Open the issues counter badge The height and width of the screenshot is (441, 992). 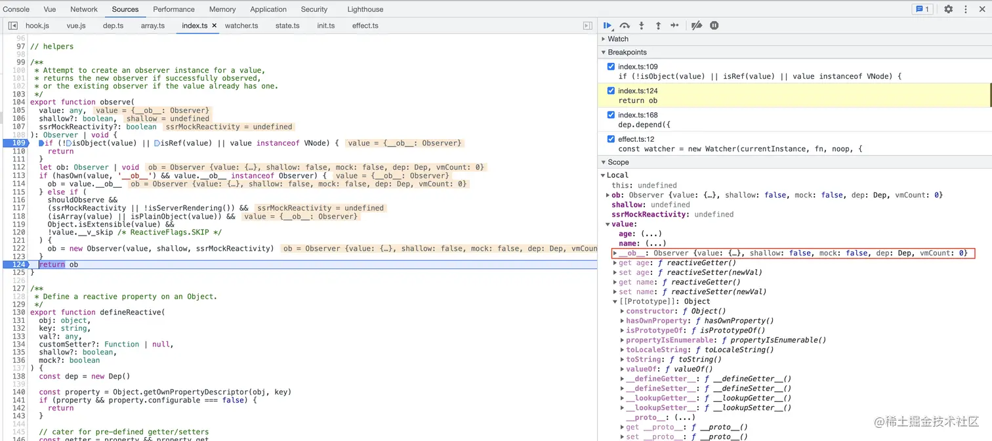click(x=922, y=9)
